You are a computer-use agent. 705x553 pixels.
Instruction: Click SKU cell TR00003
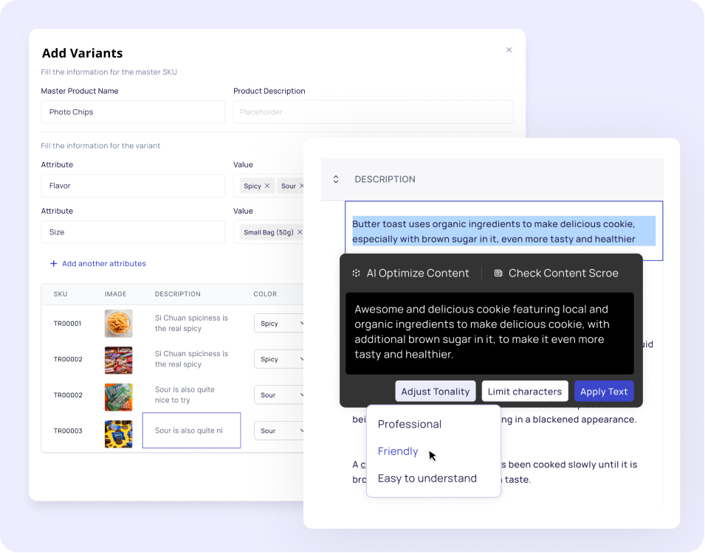coord(68,431)
